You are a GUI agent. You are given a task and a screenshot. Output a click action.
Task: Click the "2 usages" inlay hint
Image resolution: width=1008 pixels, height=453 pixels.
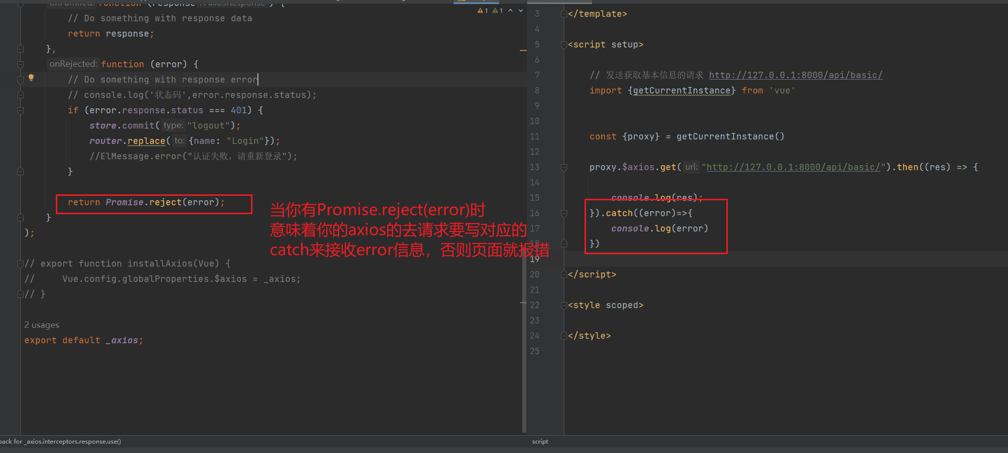[42, 325]
